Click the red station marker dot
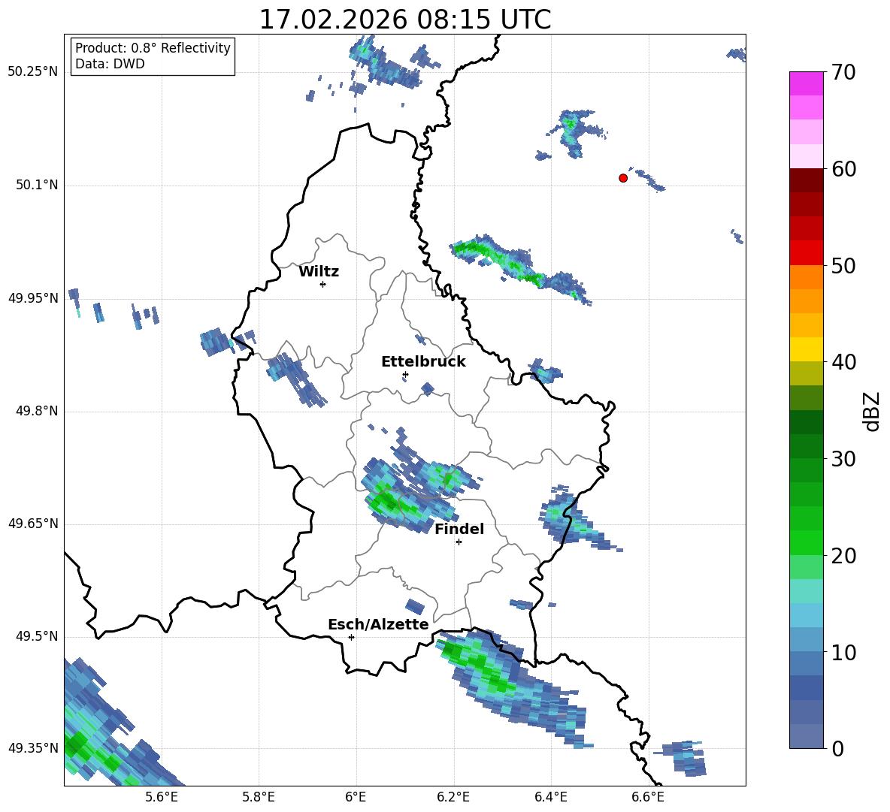The height and width of the screenshot is (812, 890). [622, 178]
